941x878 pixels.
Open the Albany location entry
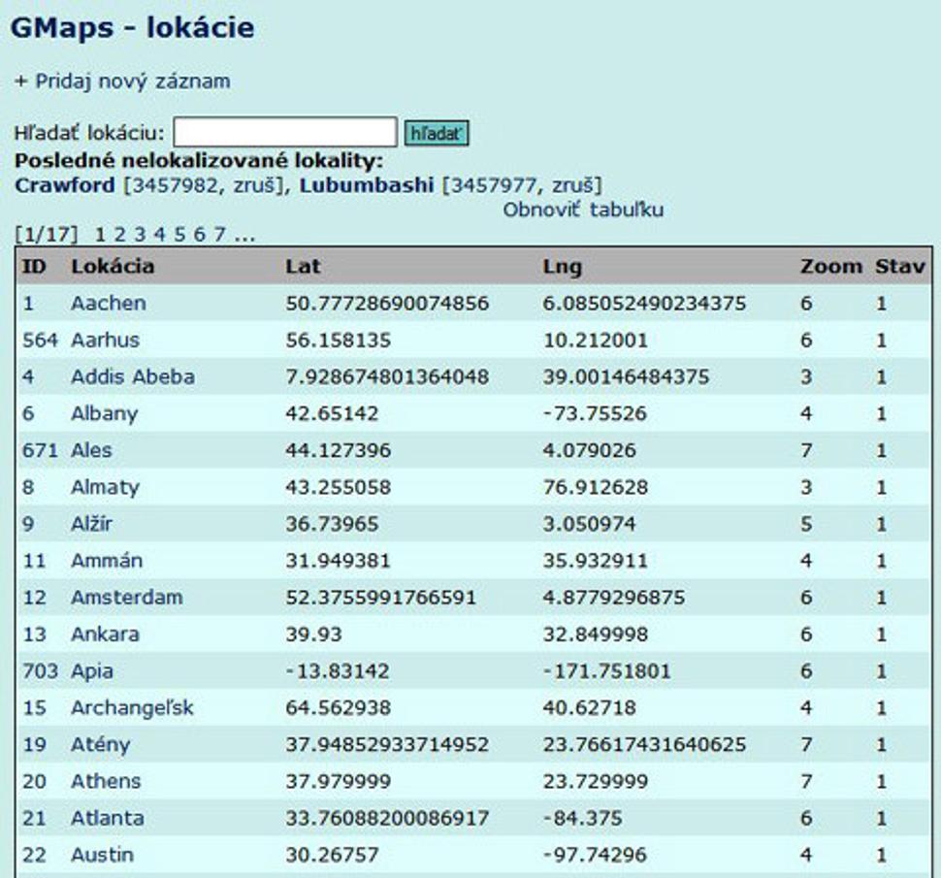tap(105, 413)
